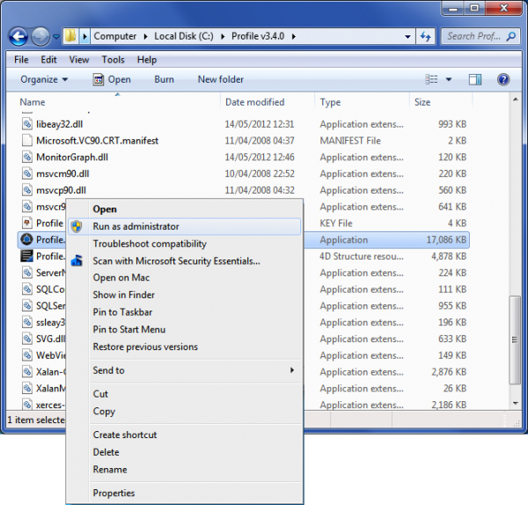Click 17,086 KB size of Profile application
The width and height of the screenshot is (528, 505).
[x=446, y=239]
